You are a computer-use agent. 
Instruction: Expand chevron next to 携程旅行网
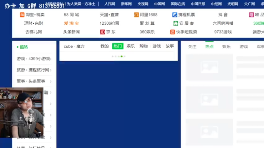[51, 70]
